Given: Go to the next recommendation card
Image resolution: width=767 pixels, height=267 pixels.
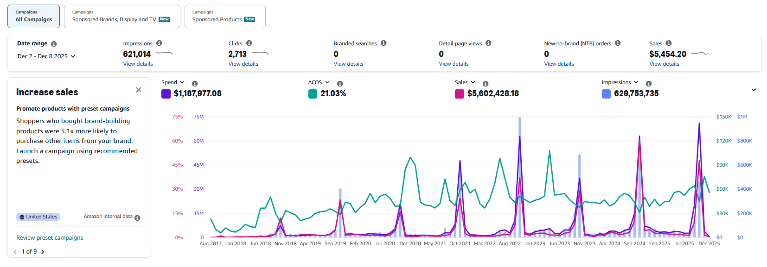Looking at the screenshot, I should (43, 252).
